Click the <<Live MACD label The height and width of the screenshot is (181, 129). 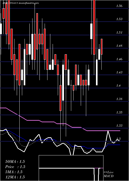coord(109,174)
